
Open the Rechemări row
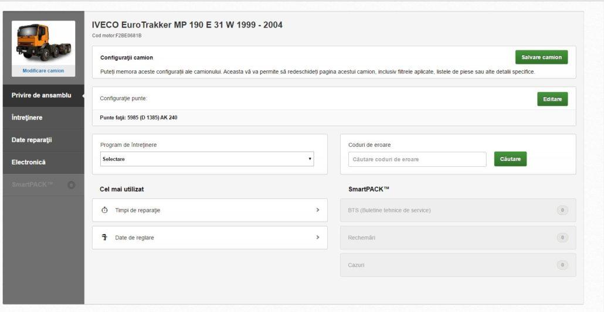[458, 238]
